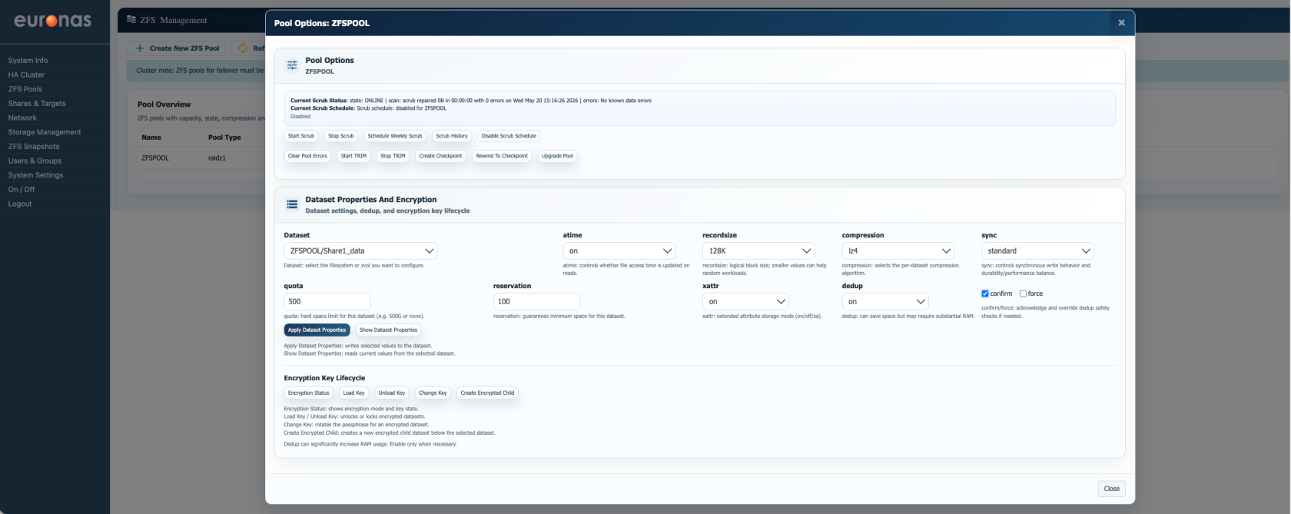This screenshot has height=514, width=1291.
Task: Click Load Key button
Action: [354, 393]
